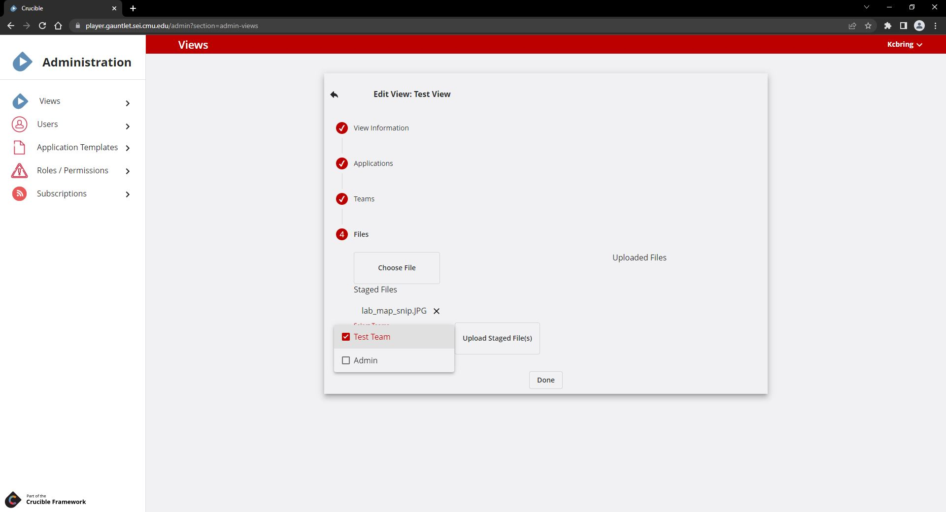The height and width of the screenshot is (512, 946).
Task: Click the Views sidebar icon
Action: click(x=20, y=101)
